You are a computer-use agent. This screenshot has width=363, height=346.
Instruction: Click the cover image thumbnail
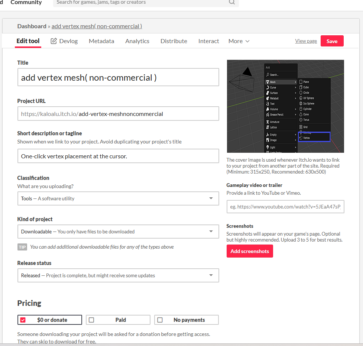pos(285,106)
